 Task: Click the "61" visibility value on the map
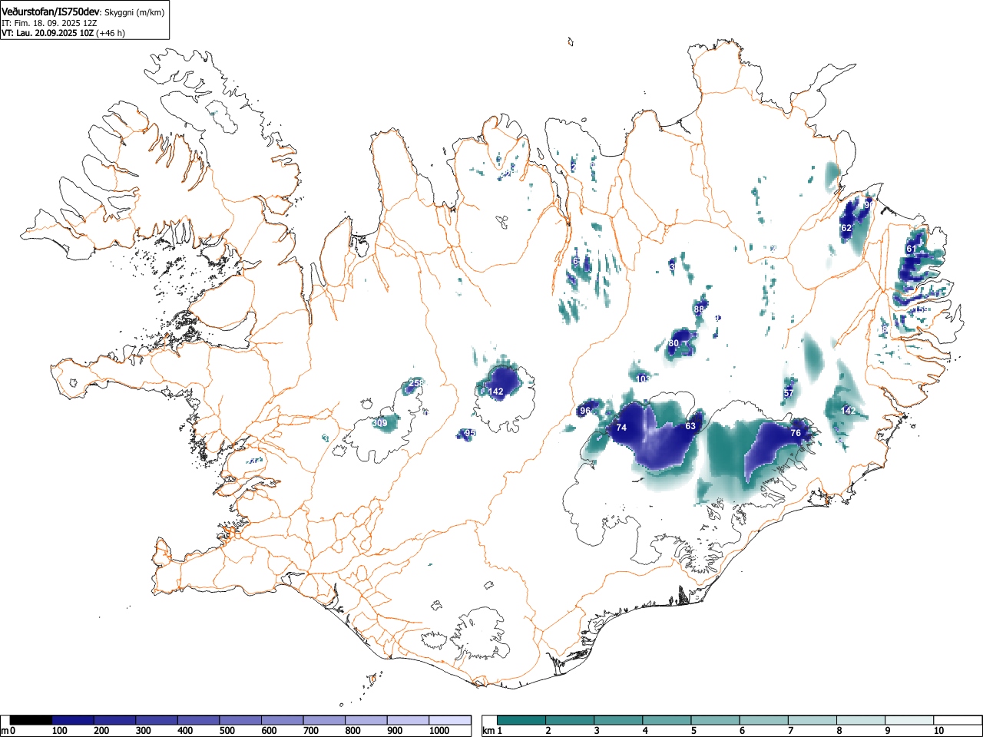pos(912,249)
